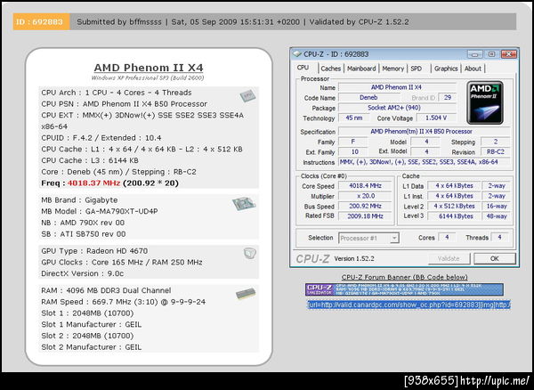
Task: Click the CPU chip icon beside CPU Arch
Action: [x=247, y=95]
